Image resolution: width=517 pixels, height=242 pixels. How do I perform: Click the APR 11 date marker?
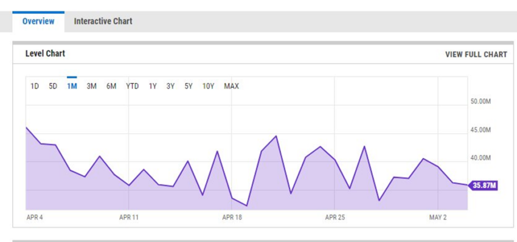tap(129, 218)
